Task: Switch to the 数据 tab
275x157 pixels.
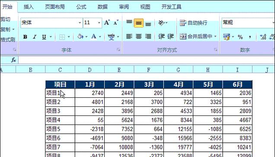Action: tap(102, 7)
